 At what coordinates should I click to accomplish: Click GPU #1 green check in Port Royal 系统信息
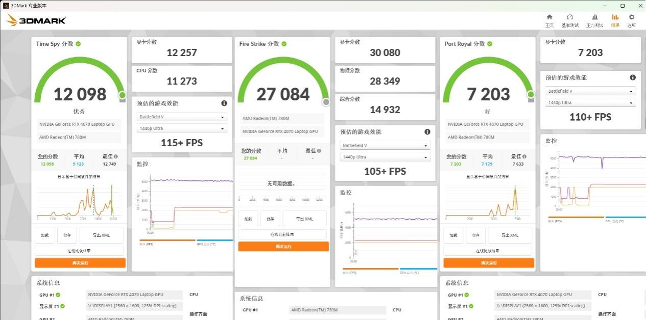point(467,295)
